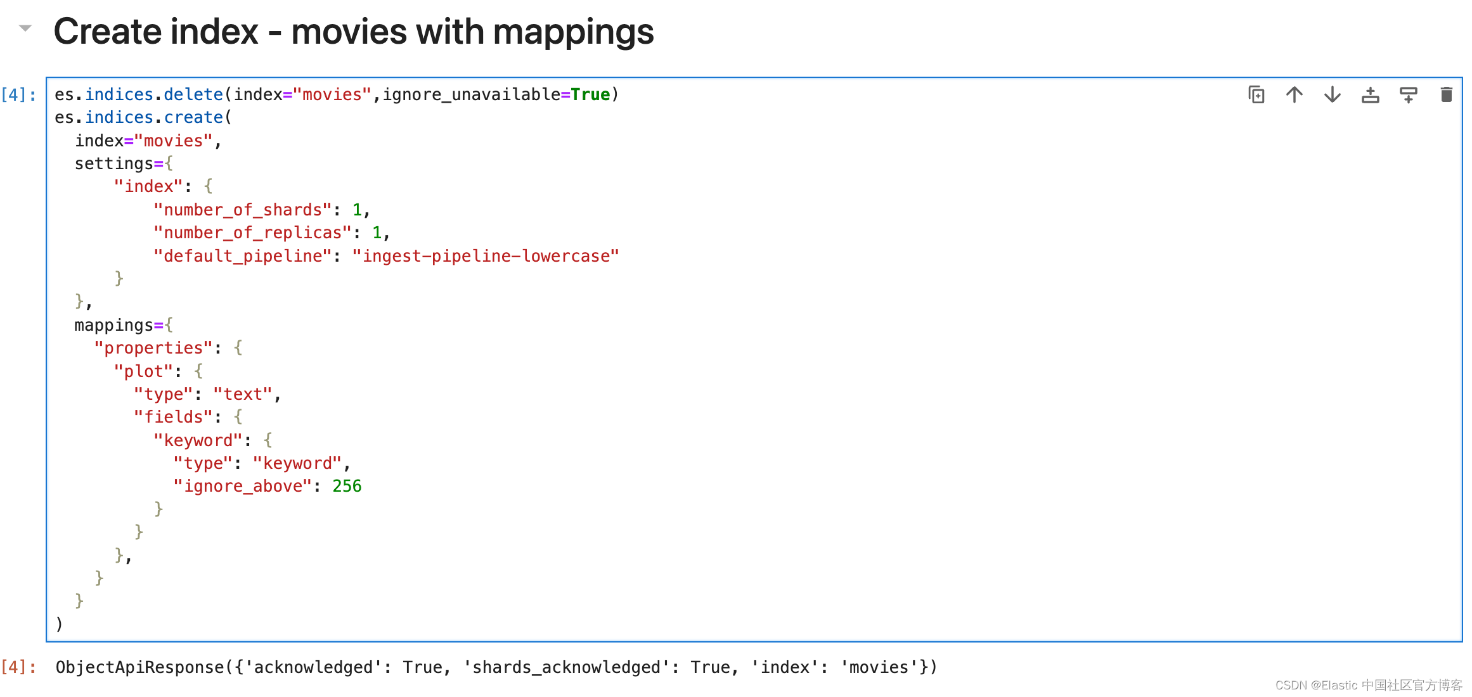The image size is (1472, 697).
Task: Click the es.indices.create line
Action: tap(143, 118)
